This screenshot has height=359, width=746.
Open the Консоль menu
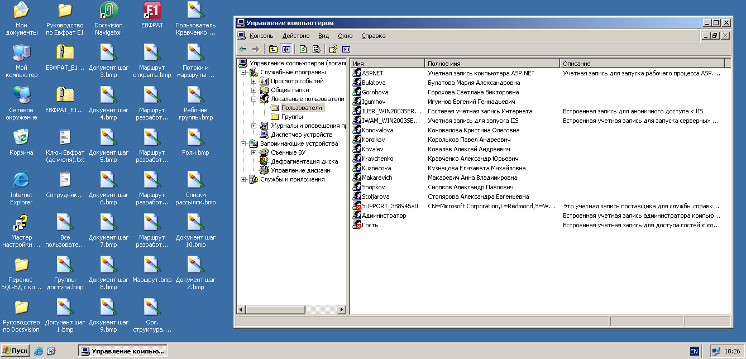click(x=261, y=36)
